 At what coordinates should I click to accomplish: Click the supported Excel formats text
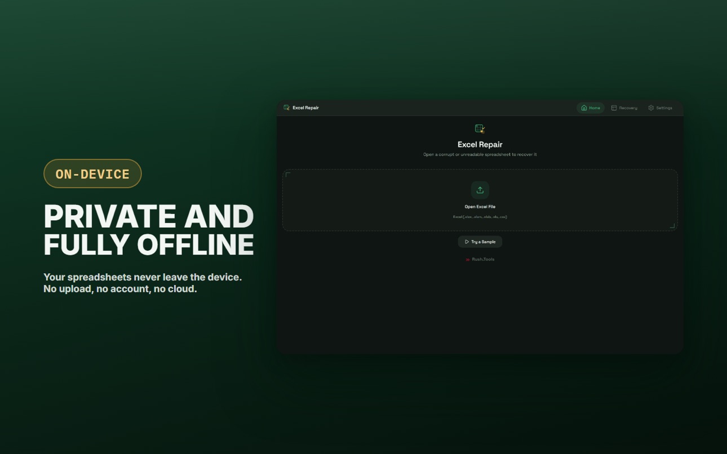click(x=480, y=217)
